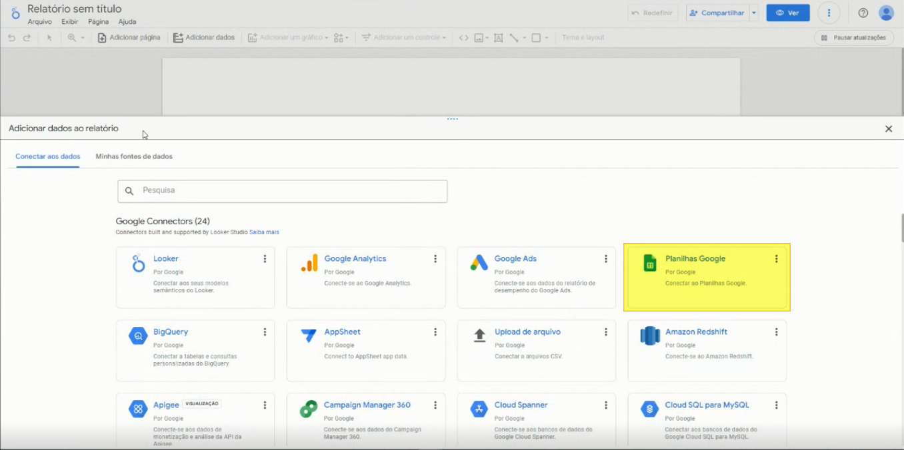Screen dimensions: 904x450
Task: Open options menu for Apigee
Action: click(x=265, y=405)
